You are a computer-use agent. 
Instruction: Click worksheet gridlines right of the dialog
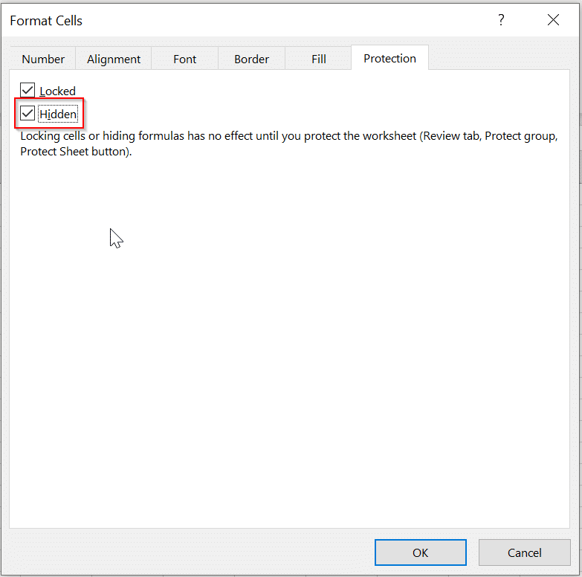pyautogui.click(x=578, y=297)
